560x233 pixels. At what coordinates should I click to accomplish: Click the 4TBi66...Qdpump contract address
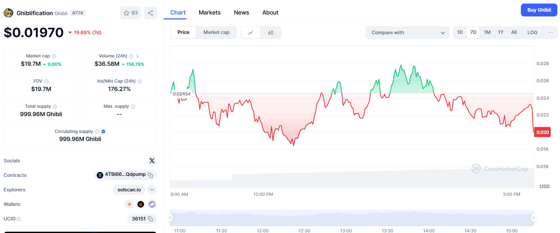[125, 174]
